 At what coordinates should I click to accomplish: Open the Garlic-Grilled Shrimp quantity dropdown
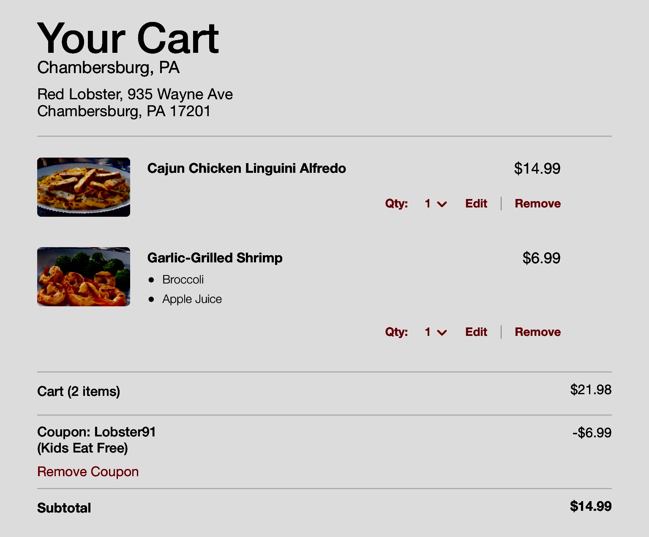(x=436, y=332)
